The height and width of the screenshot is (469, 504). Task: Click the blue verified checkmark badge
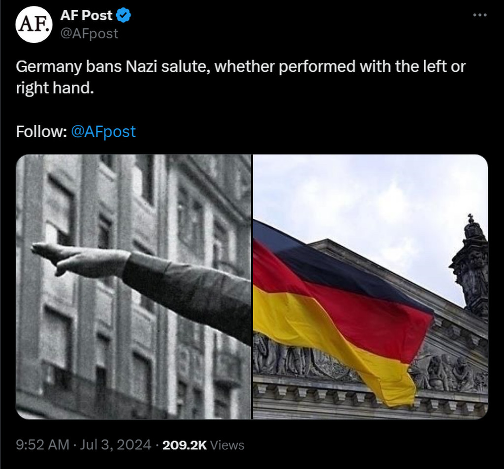pyautogui.click(x=123, y=15)
